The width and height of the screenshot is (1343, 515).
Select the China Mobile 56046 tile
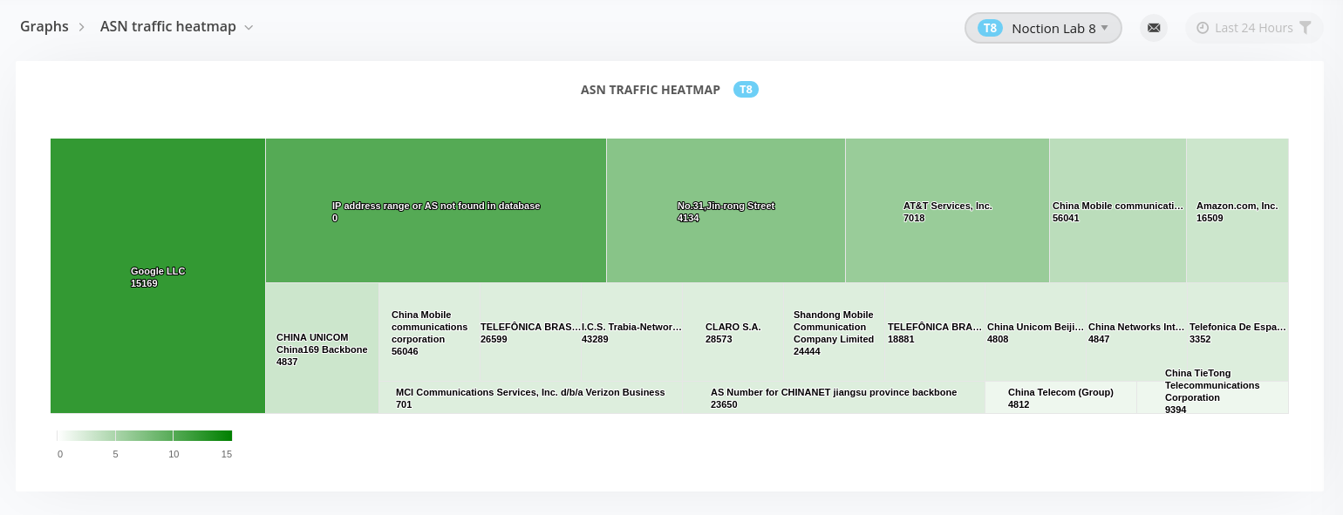[x=428, y=332]
